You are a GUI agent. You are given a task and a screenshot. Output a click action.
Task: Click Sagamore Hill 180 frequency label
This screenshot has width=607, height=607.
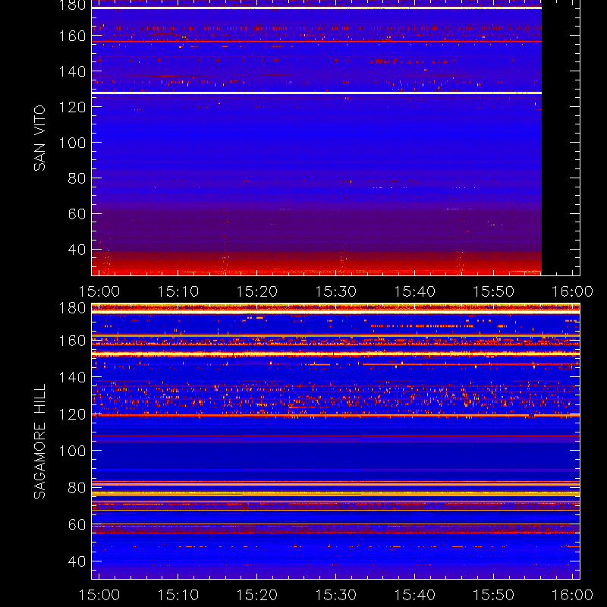coord(72,308)
